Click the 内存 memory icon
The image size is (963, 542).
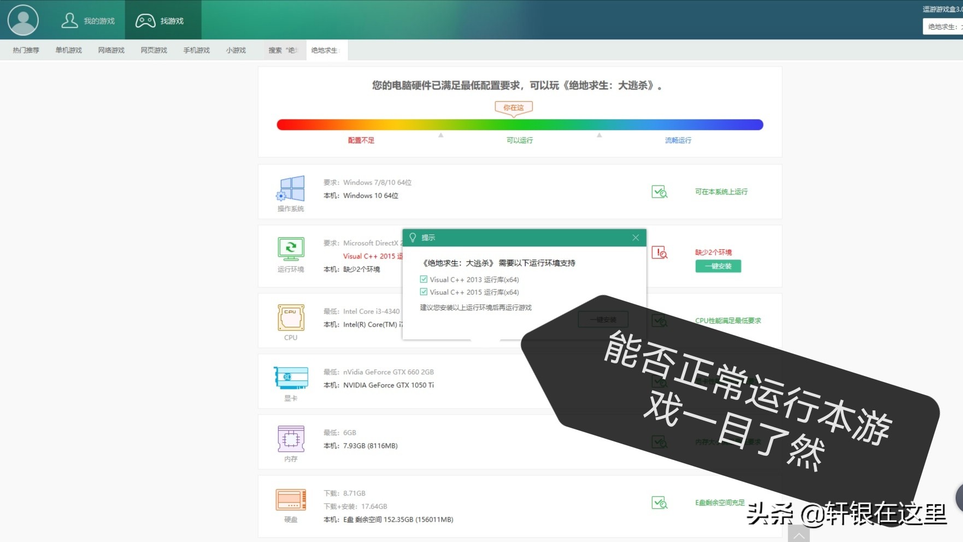tap(291, 438)
